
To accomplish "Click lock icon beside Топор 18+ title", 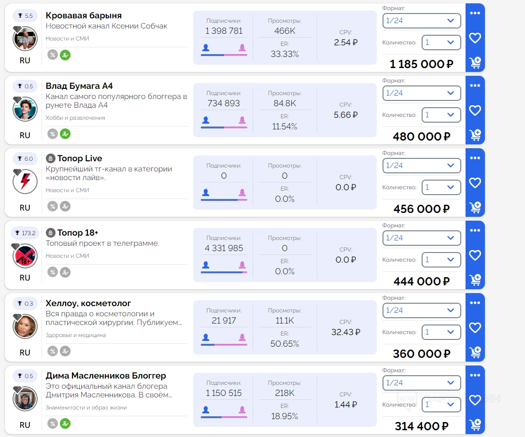I will 50,233.
